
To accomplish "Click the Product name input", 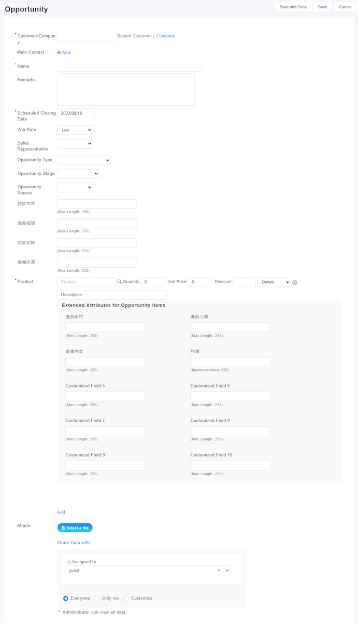I will [87, 282].
